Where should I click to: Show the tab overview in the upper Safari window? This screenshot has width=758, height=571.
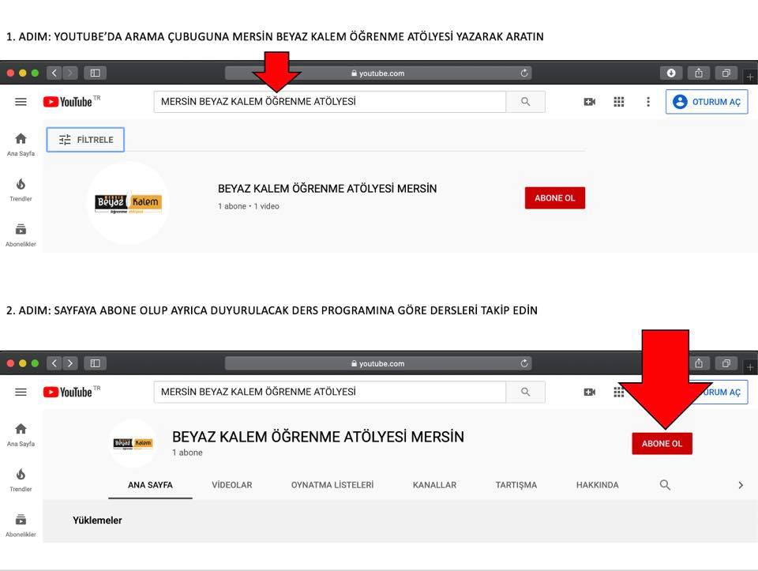(726, 73)
